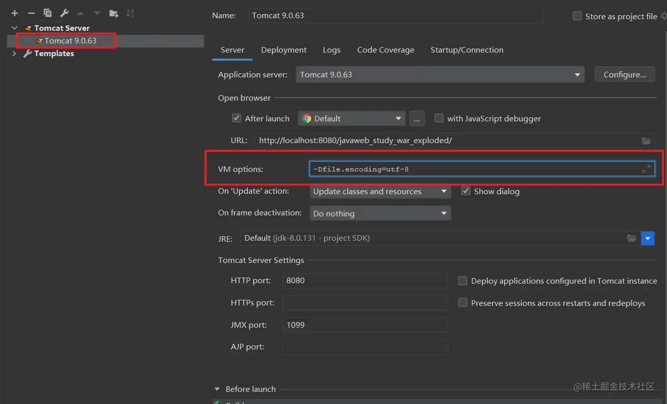Uncheck the After launch checkbox

click(236, 118)
